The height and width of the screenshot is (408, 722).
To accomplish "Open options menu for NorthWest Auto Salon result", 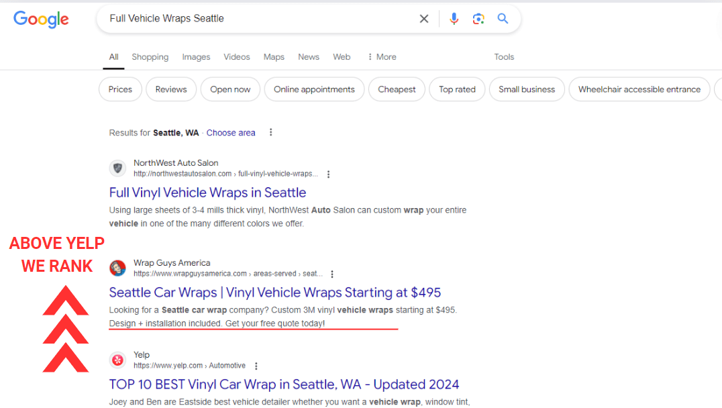I will [x=328, y=174].
